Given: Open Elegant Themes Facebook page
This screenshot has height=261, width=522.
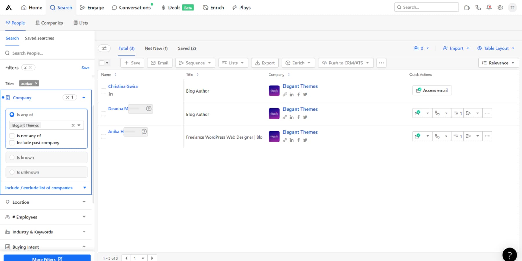Looking at the screenshot, I should pos(298,94).
